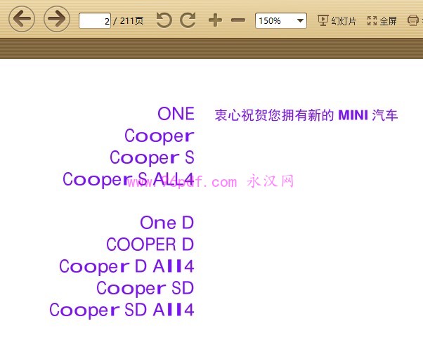Rotate the page clockwise
This screenshot has width=423, height=359.
click(x=188, y=20)
